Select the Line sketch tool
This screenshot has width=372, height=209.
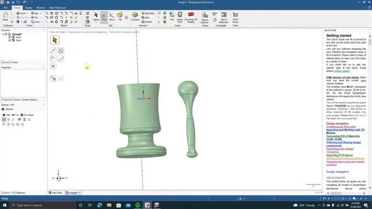click(x=46, y=13)
